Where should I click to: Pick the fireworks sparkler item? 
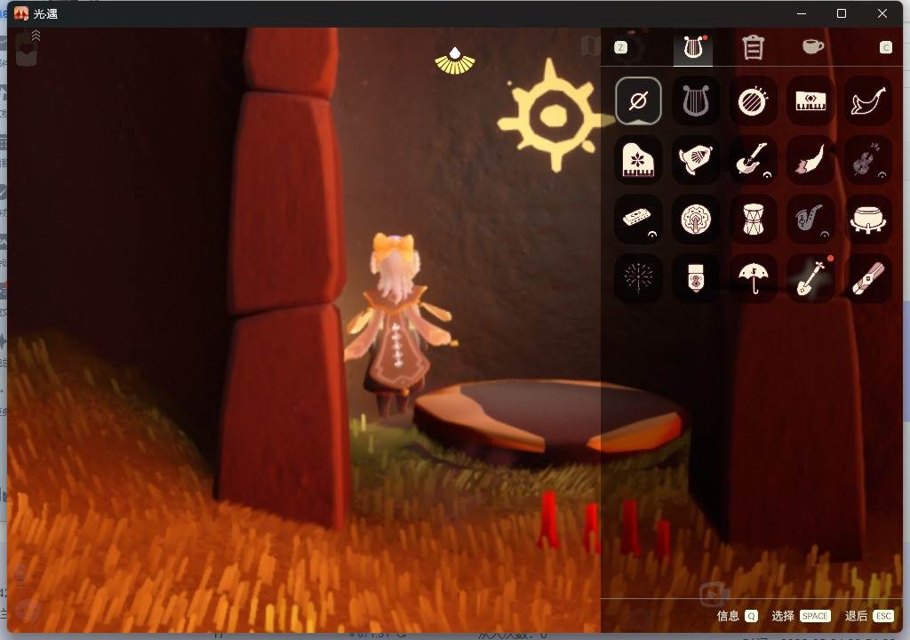(x=638, y=277)
